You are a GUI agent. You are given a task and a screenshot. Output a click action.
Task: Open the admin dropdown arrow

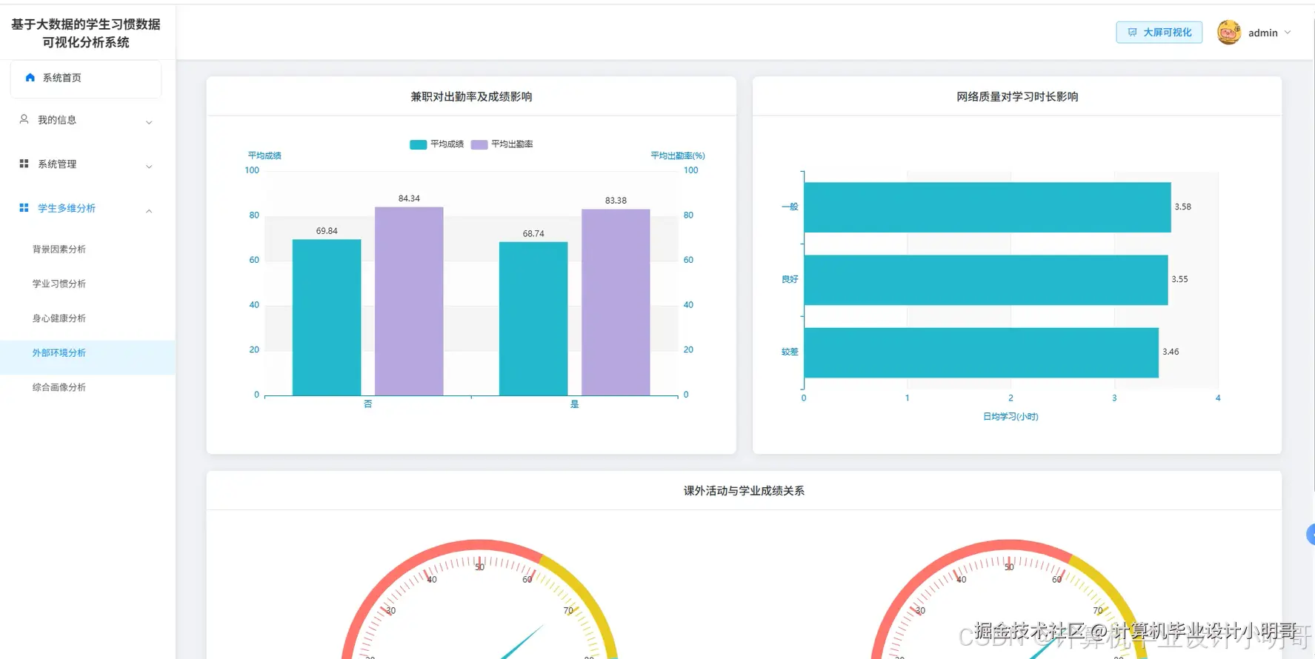click(x=1288, y=33)
